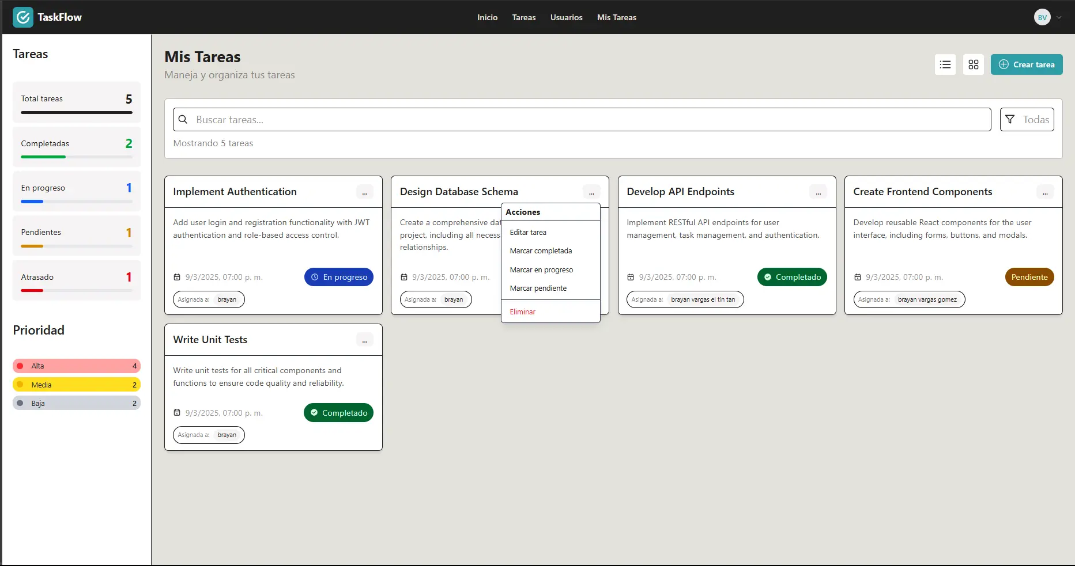Select the Alta priority bar

[77, 366]
